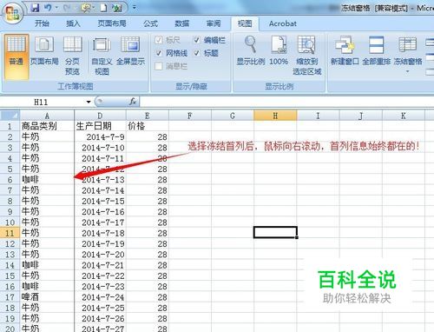
Task: Select row 17 header
Action: click(x=10, y=297)
